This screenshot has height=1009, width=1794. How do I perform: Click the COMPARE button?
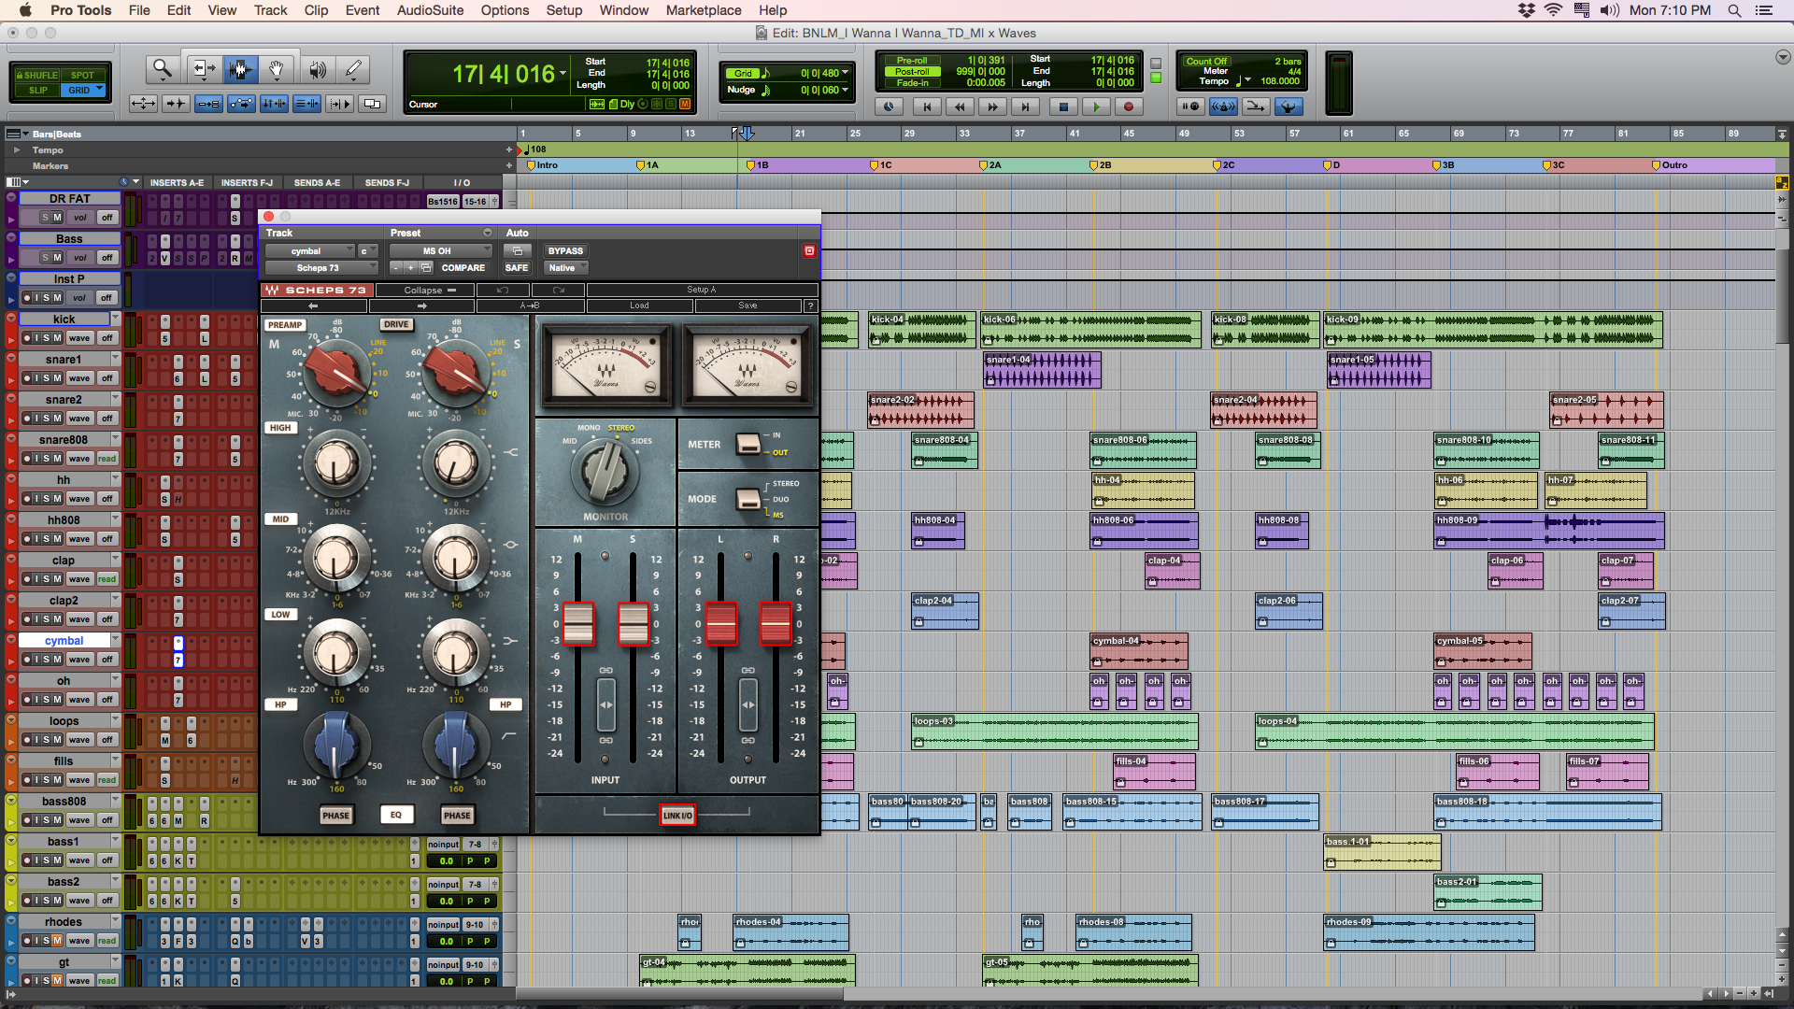(x=463, y=268)
